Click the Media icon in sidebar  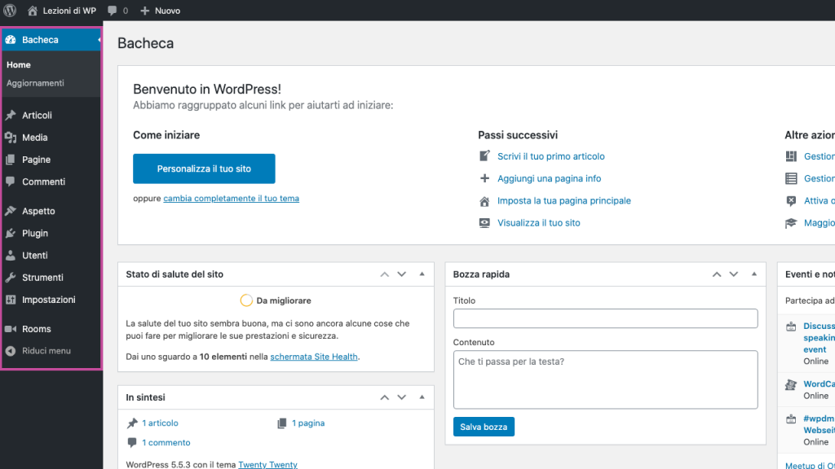click(11, 137)
